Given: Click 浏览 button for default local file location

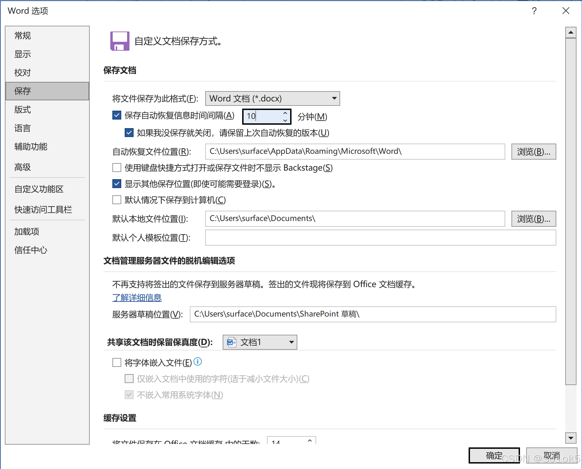Looking at the screenshot, I should point(534,219).
